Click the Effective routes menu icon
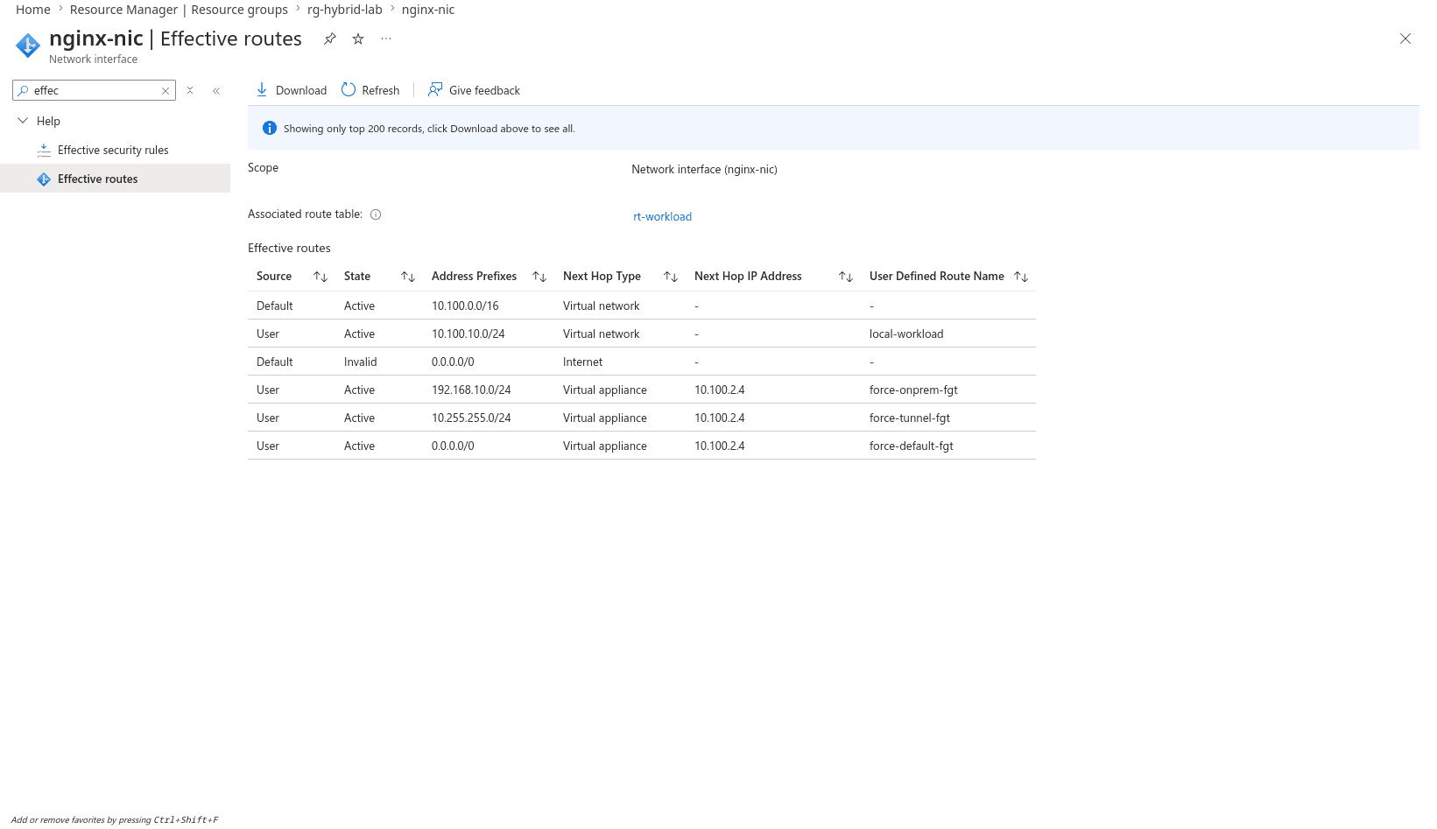The image size is (1437, 829). (44, 179)
